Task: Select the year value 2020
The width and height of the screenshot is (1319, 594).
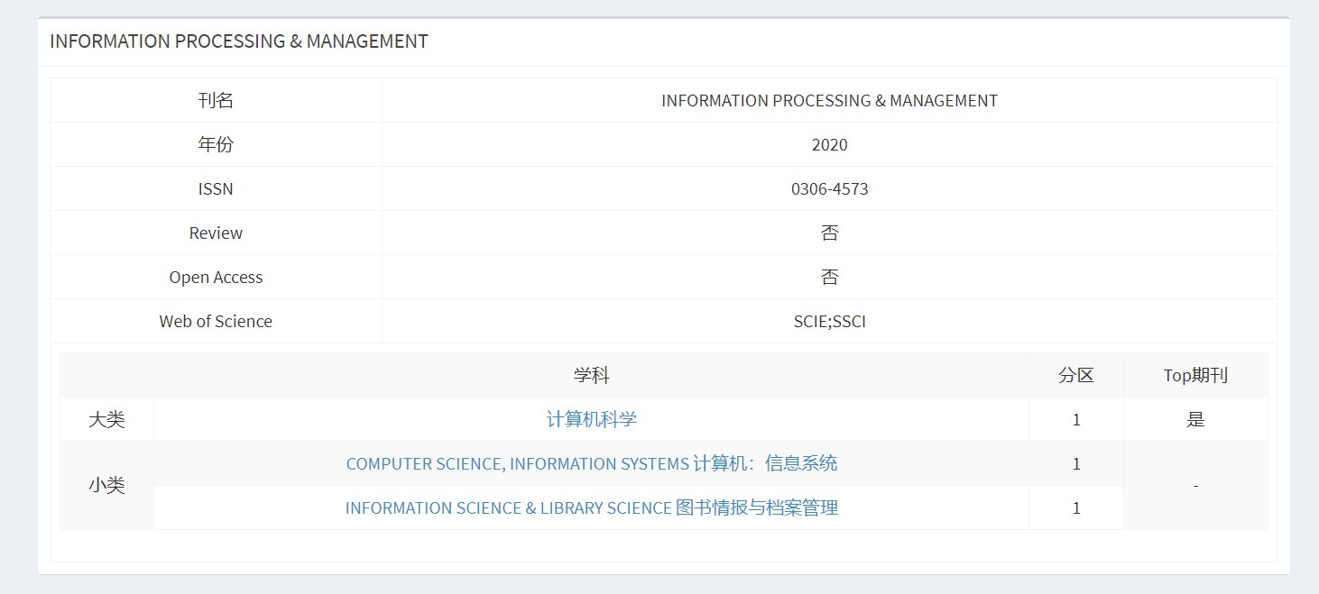Action: (x=830, y=144)
